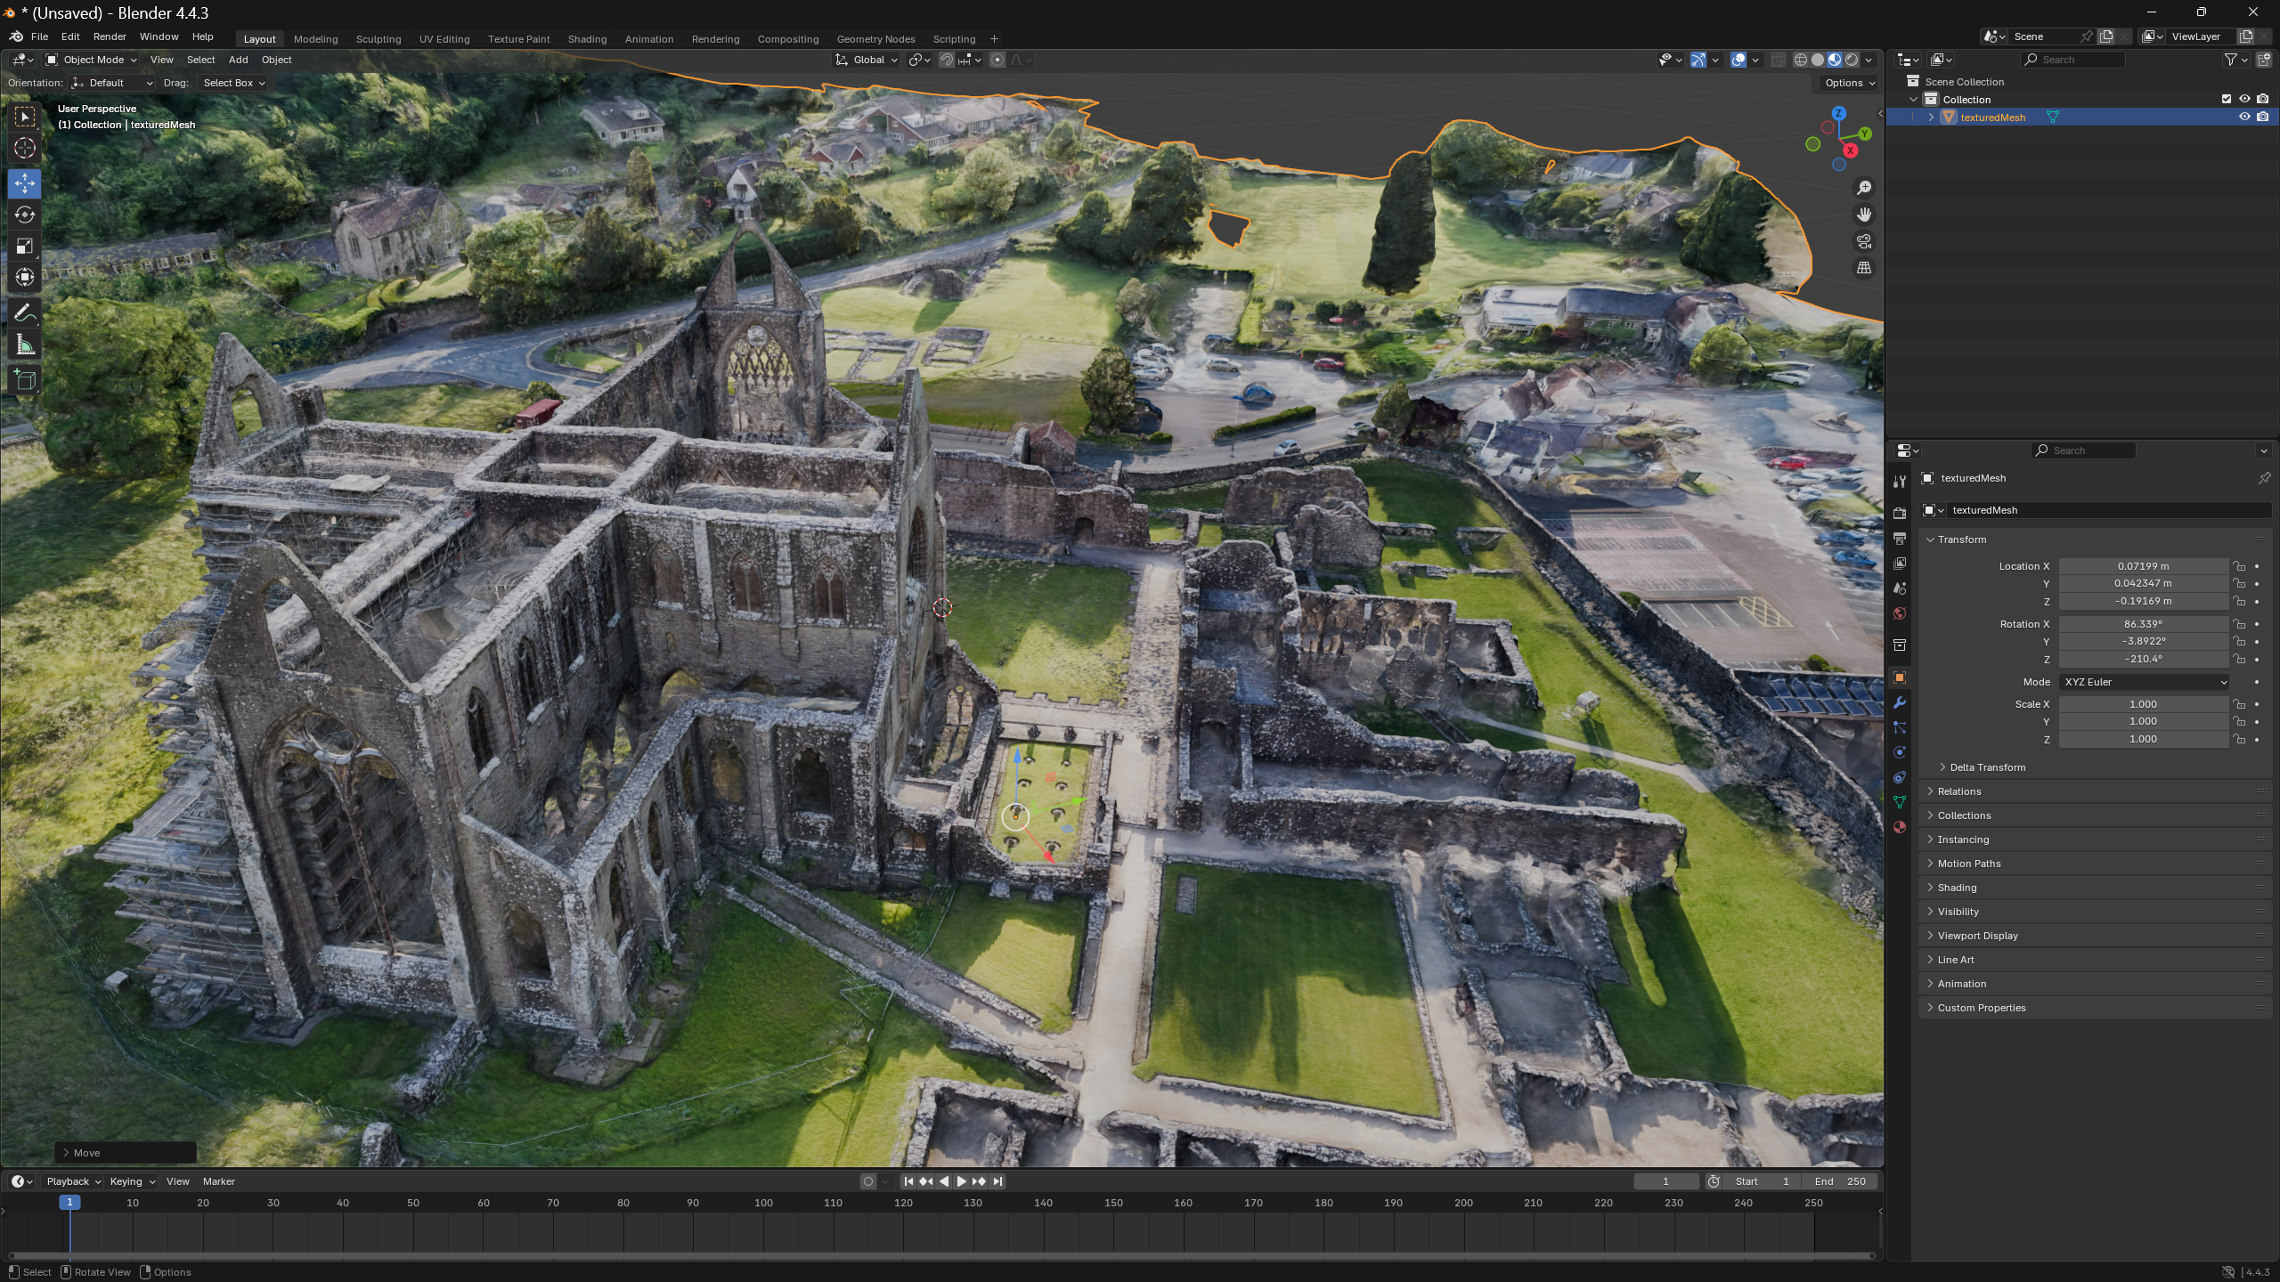Choose the Annotate pencil tool
This screenshot has width=2280, height=1282.
25,313
